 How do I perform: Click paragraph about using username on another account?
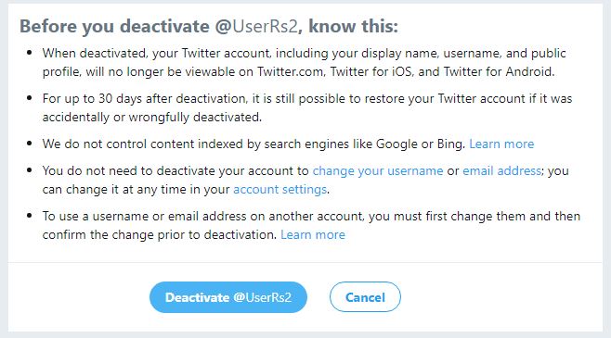(x=311, y=226)
